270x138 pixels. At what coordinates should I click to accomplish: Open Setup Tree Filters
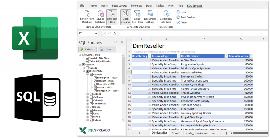tap(137, 17)
